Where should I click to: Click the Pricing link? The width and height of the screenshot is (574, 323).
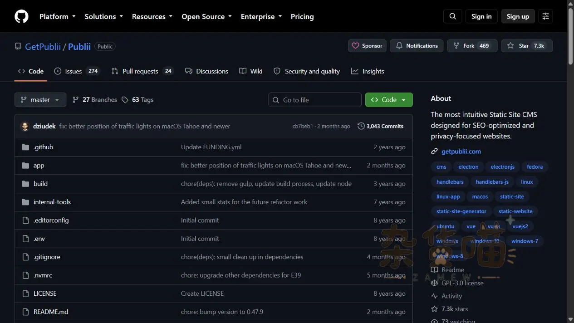[302, 16]
